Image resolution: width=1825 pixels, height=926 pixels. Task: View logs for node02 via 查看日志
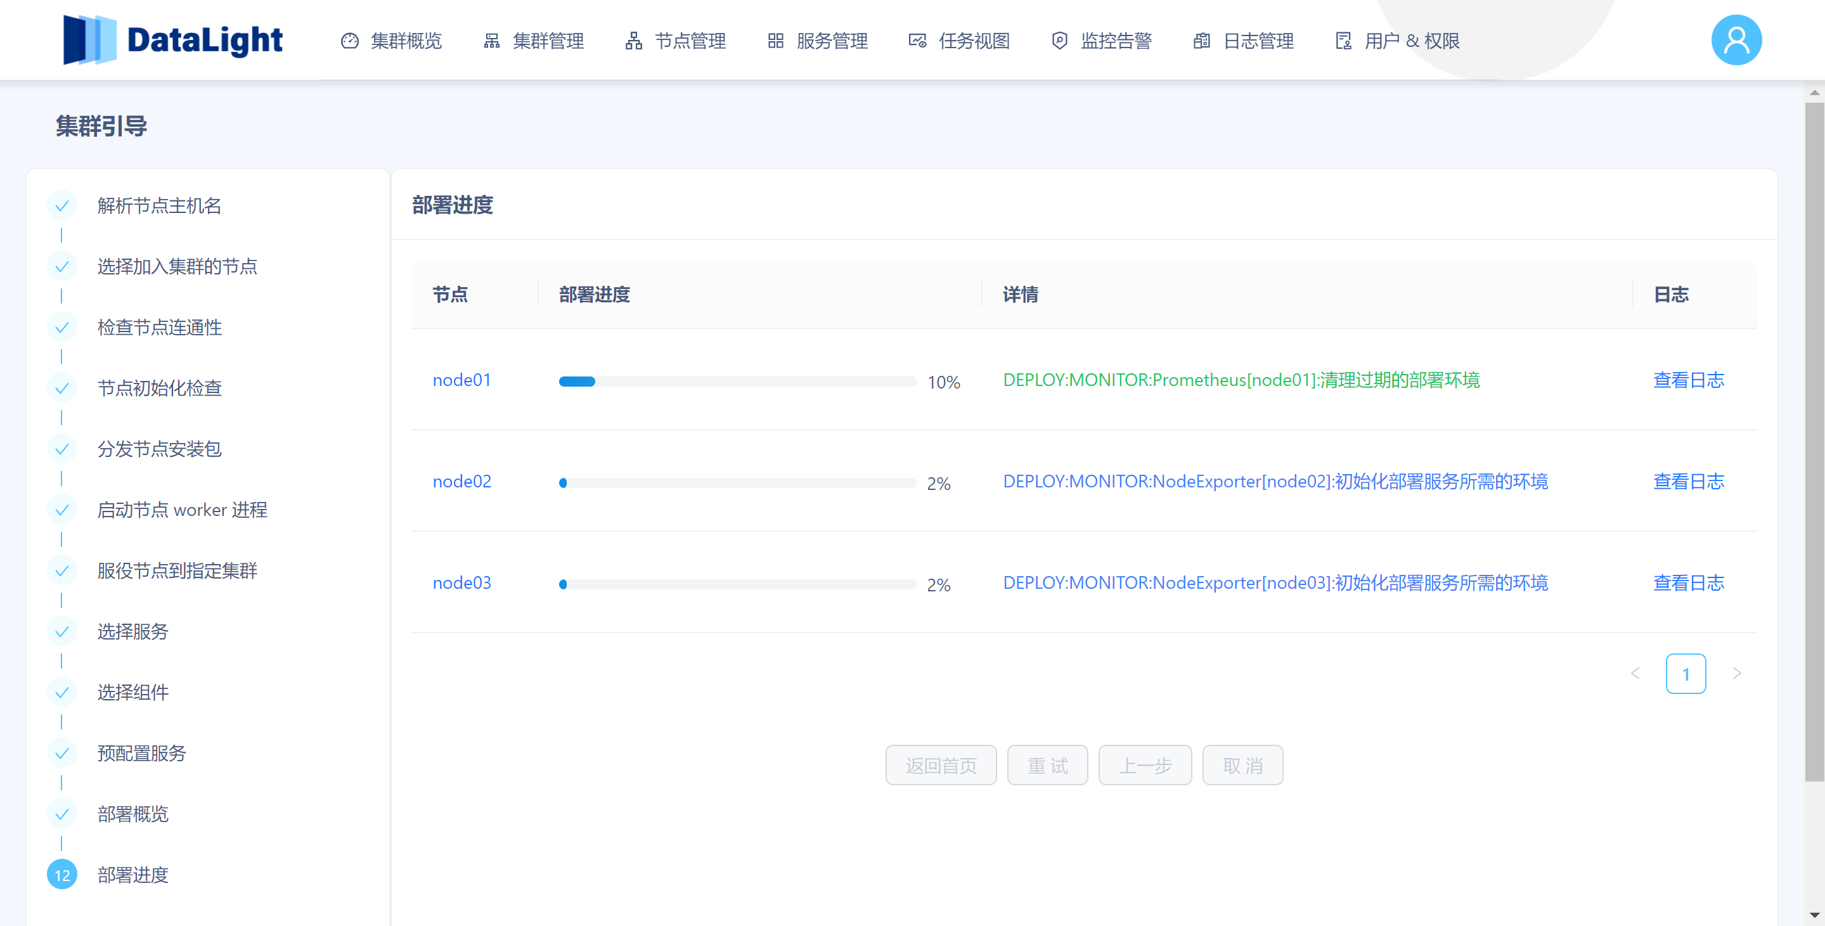click(x=1688, y=482)
